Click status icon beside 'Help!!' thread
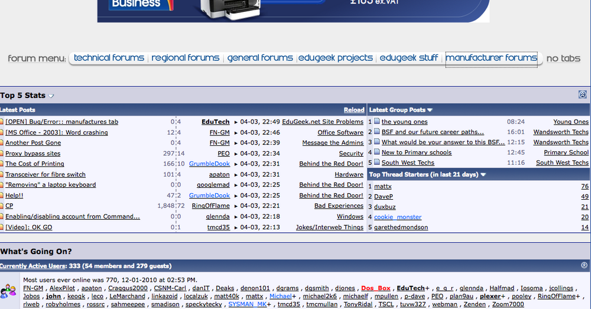The width and height of the screenshot is (591, 309). 2,195
